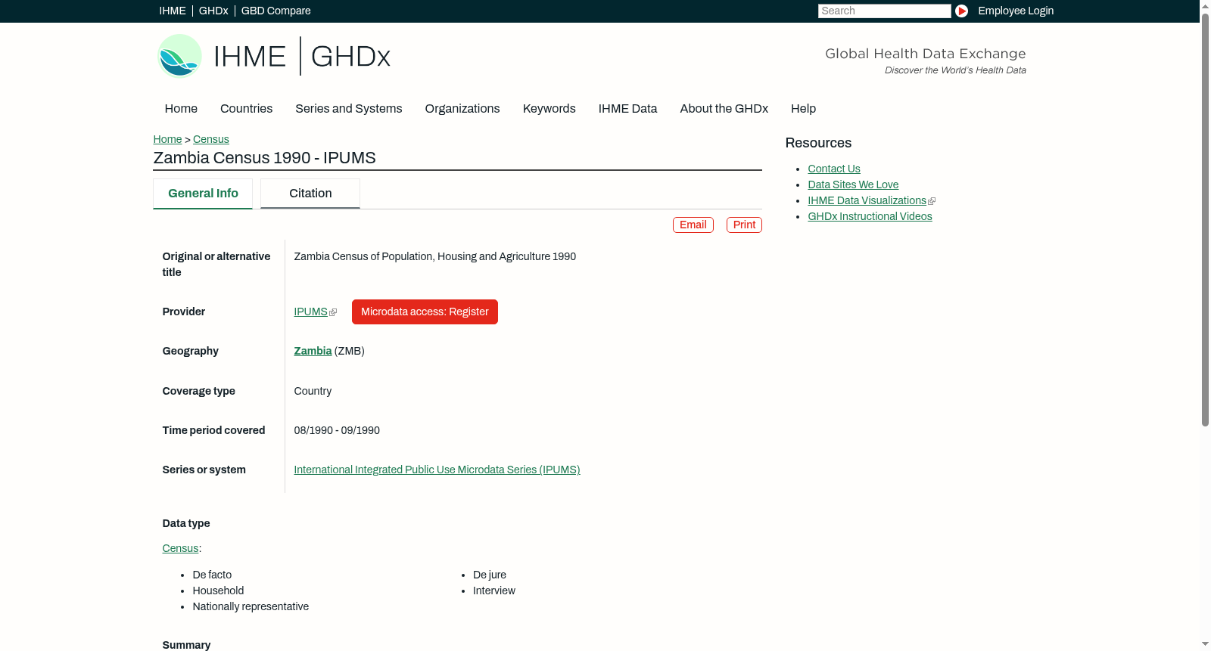Click the Global Health Data Exchange heading
Image resolution: width=1211 pixels, height=651 pixels.
pos(925,54)
